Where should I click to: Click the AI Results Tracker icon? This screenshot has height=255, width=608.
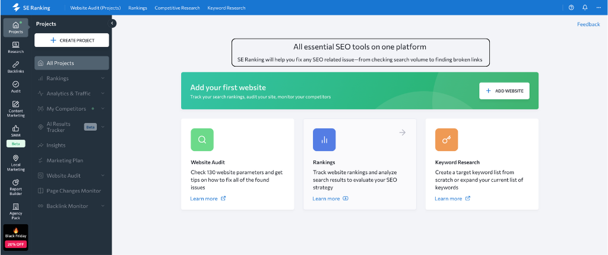[x=40, y=127]
